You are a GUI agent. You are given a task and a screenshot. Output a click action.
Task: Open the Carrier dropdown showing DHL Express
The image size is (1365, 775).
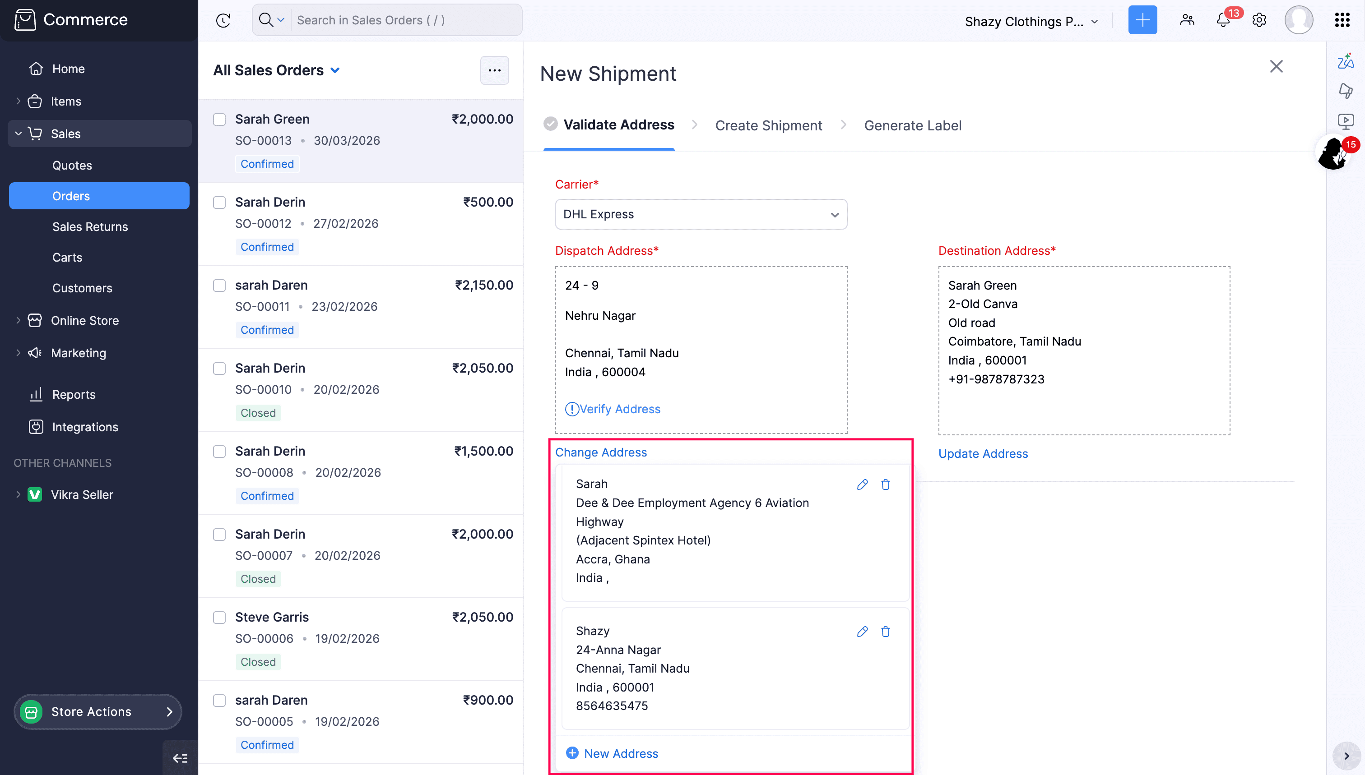click(701, 215)
